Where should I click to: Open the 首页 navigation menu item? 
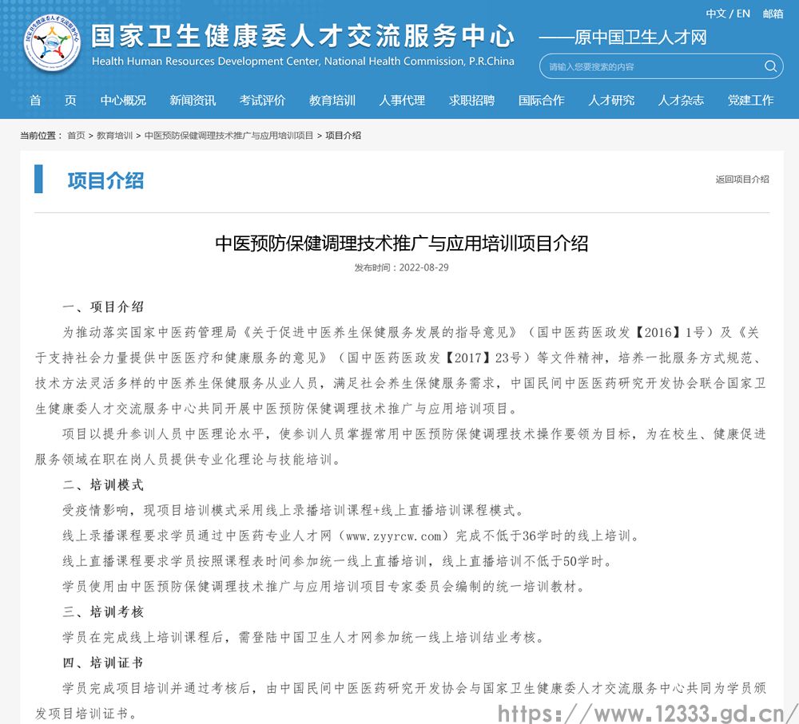[53, 101]
